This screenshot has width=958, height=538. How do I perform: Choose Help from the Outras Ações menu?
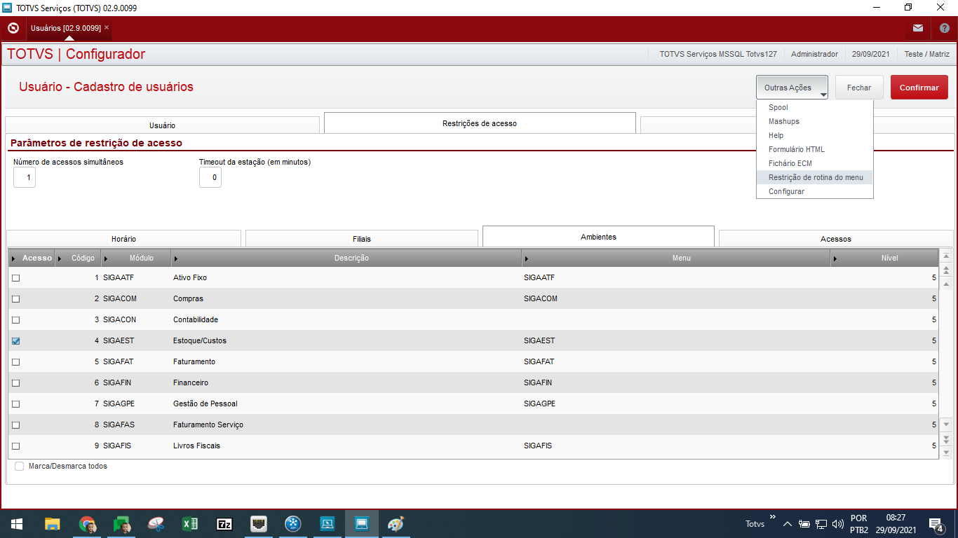815,135
